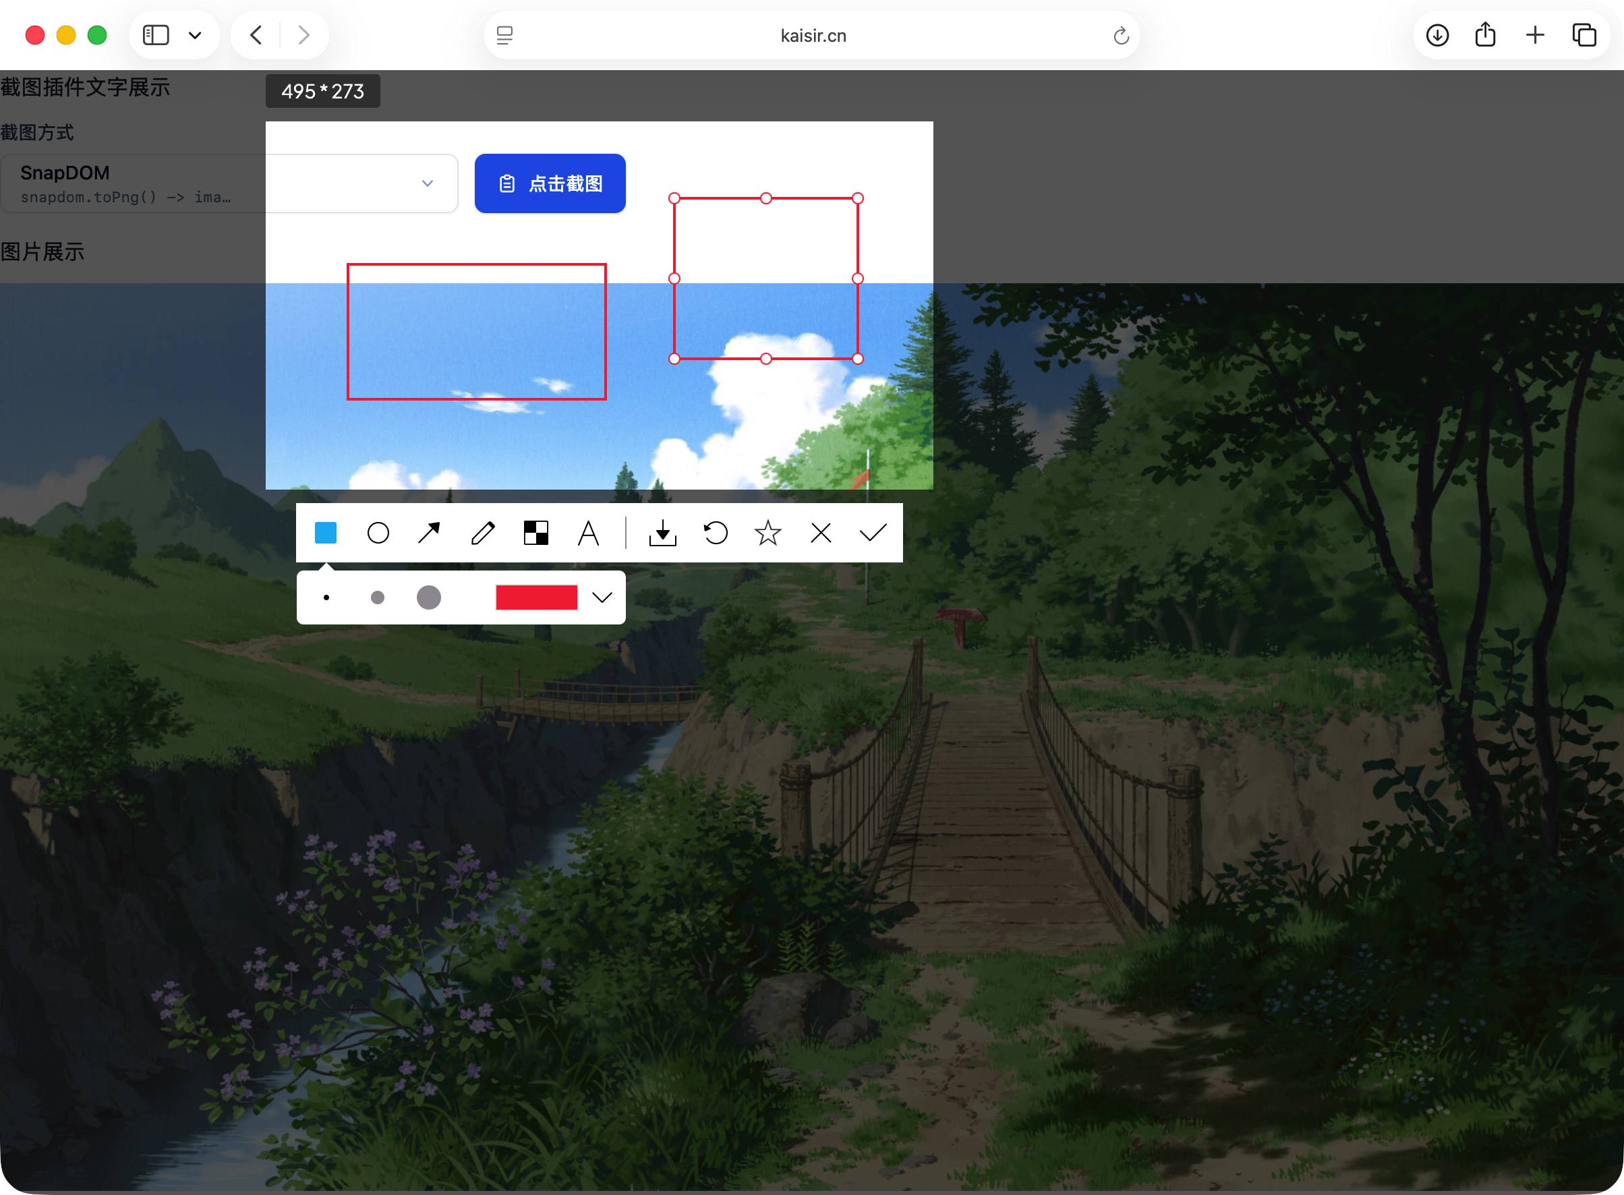Toggle the Safari sidebar
The width and height of the screenshot is (1624, 1195).
156,34
